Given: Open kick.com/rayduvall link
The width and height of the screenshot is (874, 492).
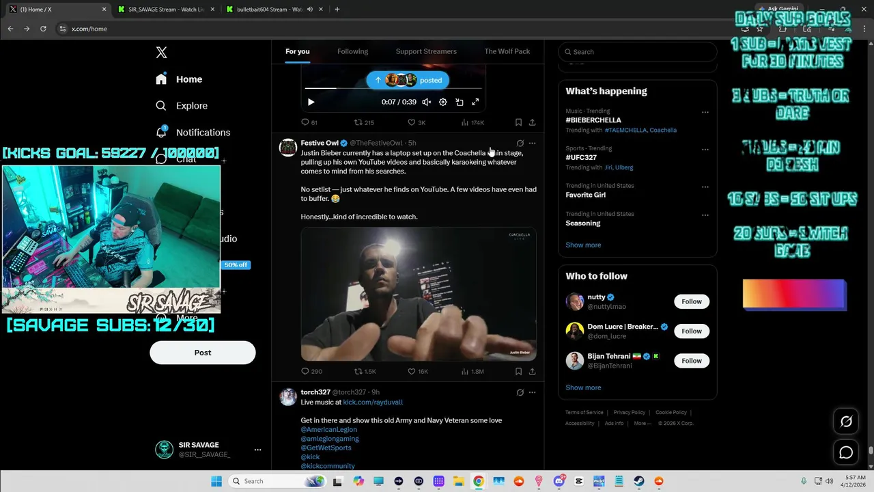Looking at the screenshot, I should click(373, 402).
